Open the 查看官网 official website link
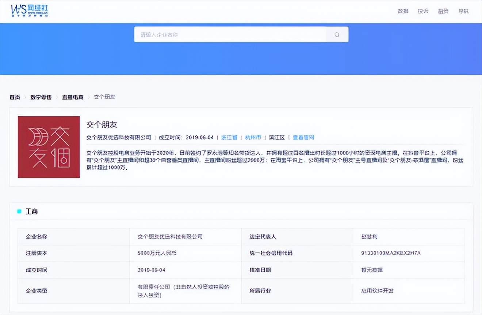 point(303,137)
